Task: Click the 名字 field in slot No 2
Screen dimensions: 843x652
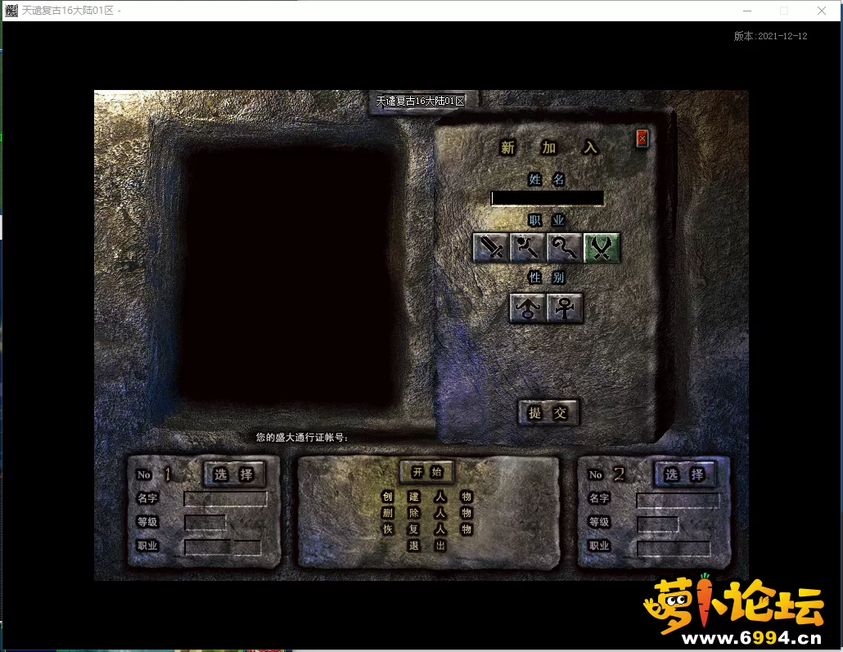Action: [678, 501]
